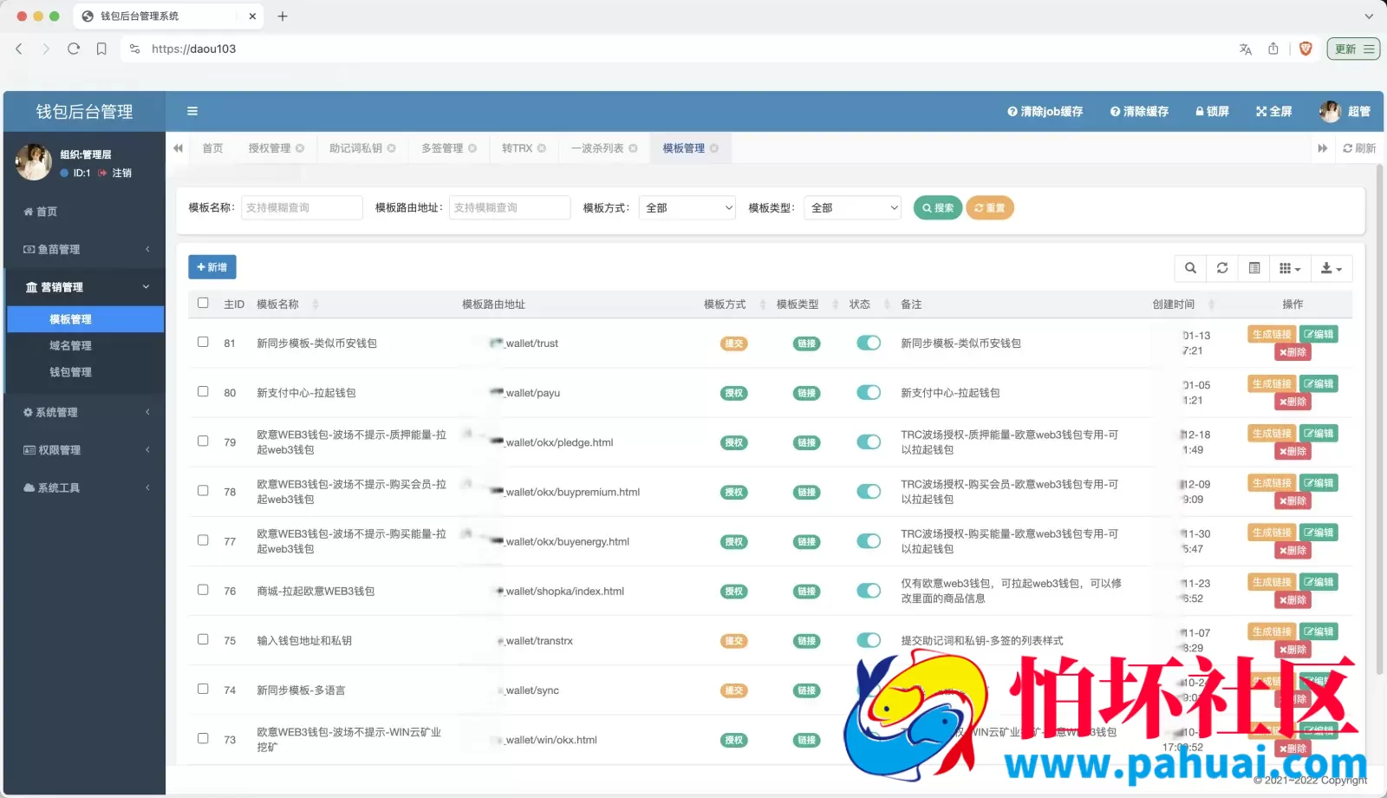Close the 多签管理 tab
Image resolution: width=1387 pixels, height=798 pixels.
(472, 148)
